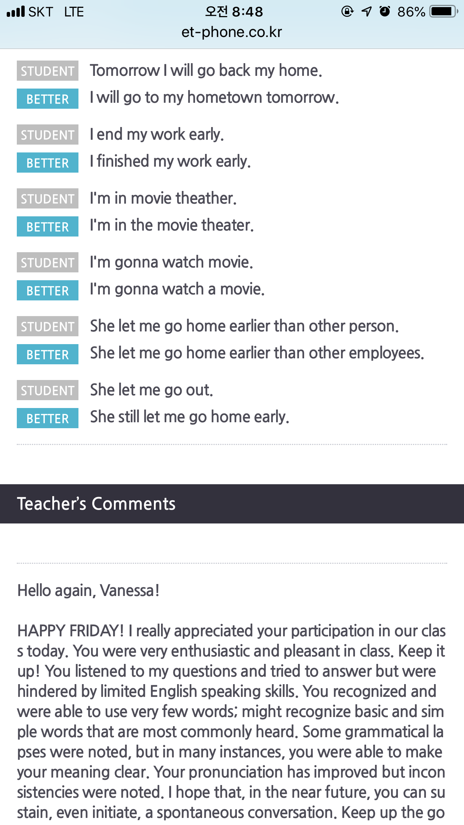Tap the rotation lock status icon
Image resolution: width=464 pixels, height=825 pixels.
[347, 12]
